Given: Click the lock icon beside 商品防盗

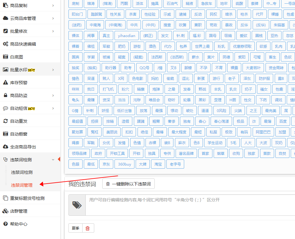Looking at the screenshot, I should click(x=6, y=95).
